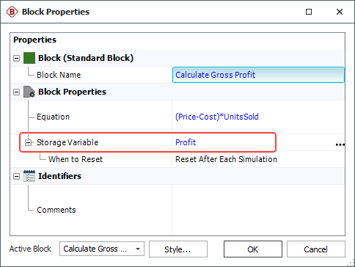Choose the Reset After Each Simulation value
The width and height of the screenshot is (355, 267).
click(x=226, y=159)
